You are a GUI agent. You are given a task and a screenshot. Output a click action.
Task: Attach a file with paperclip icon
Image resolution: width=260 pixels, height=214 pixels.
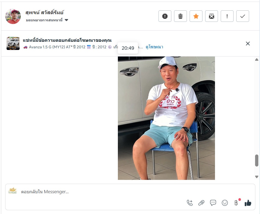[201, 203]
